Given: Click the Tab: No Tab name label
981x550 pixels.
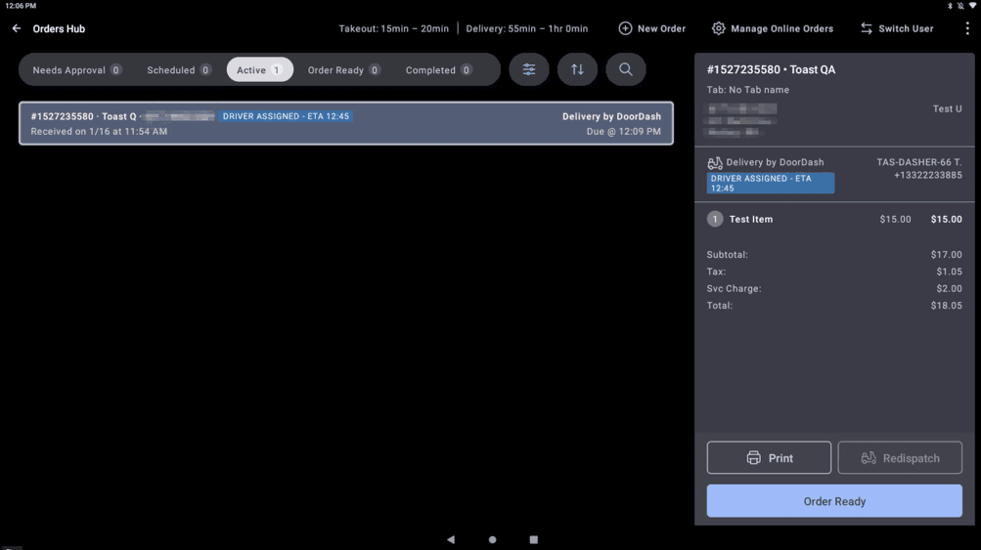Looking at the screenshot, I should (747, 90).
